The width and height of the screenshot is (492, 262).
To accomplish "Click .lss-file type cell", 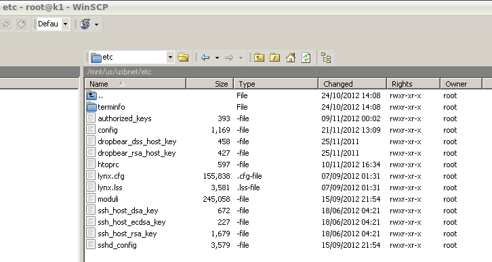I will click(248, 188).
